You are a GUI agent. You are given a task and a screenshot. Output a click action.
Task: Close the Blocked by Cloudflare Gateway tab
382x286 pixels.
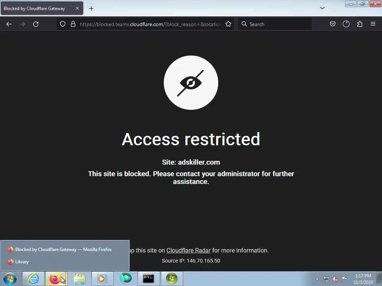(x=77, y=8)
